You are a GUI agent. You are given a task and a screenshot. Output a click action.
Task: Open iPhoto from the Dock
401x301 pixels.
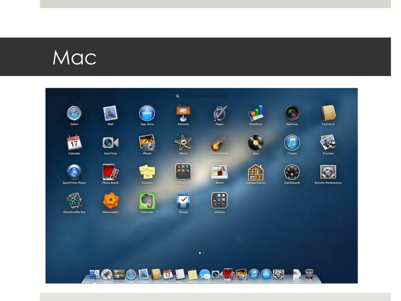(x=241, y=274)
